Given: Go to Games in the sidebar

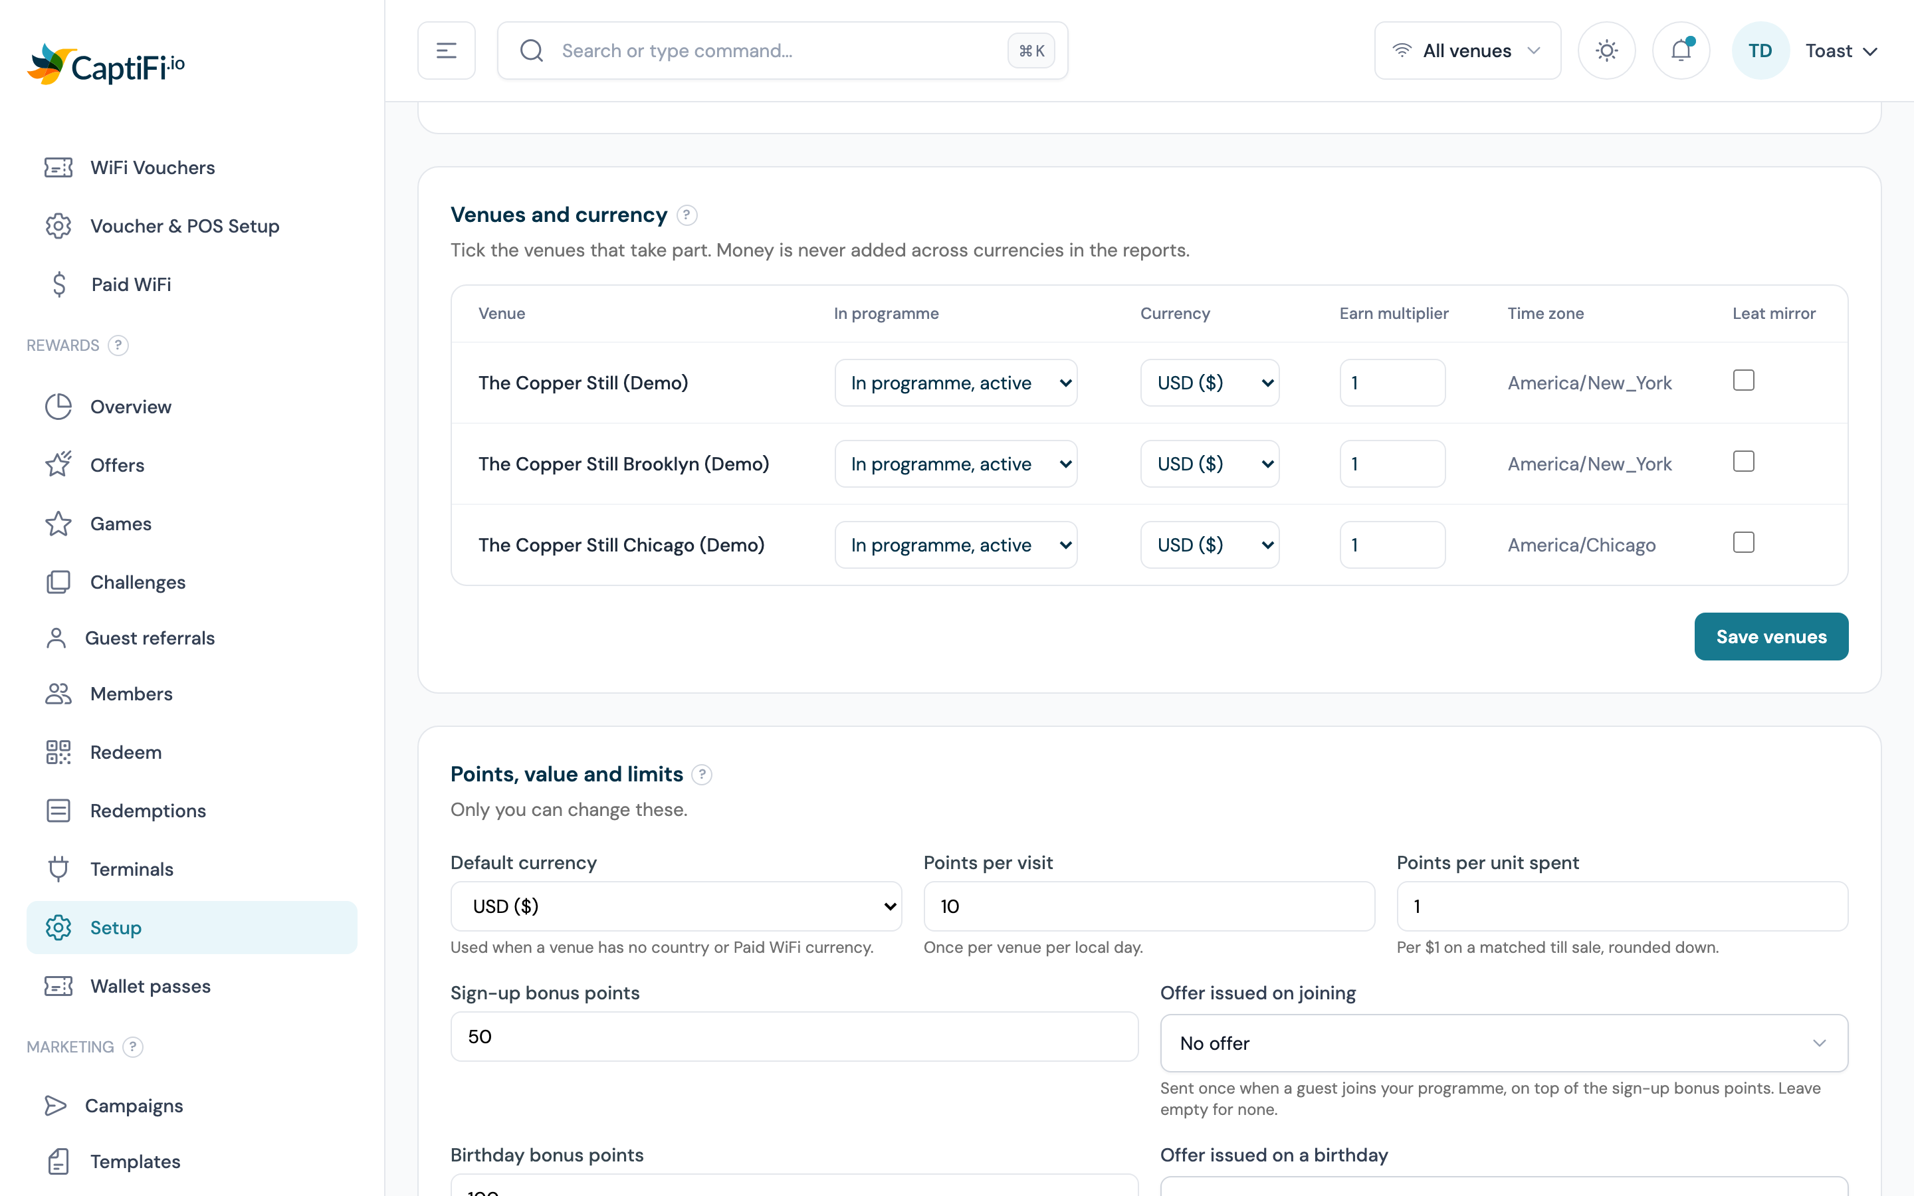Looking at the screenshot, I should (x=191, y=524).
